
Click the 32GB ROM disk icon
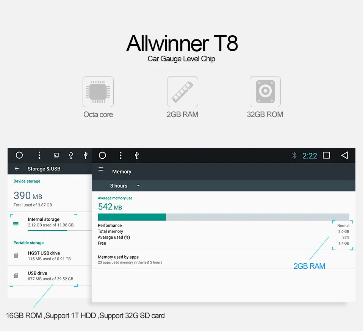[265, 92]
